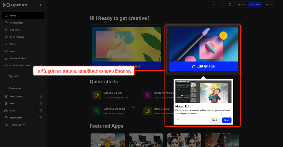
Task: Open Style Palettes from the sidebar
Action: 17,37
